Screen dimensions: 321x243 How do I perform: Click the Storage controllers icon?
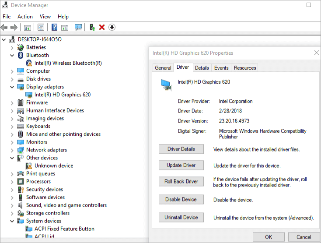[21, 213]
